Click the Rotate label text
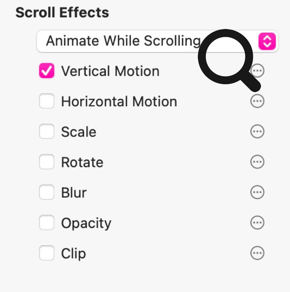 pyautogui.click(x=82, y=162)
